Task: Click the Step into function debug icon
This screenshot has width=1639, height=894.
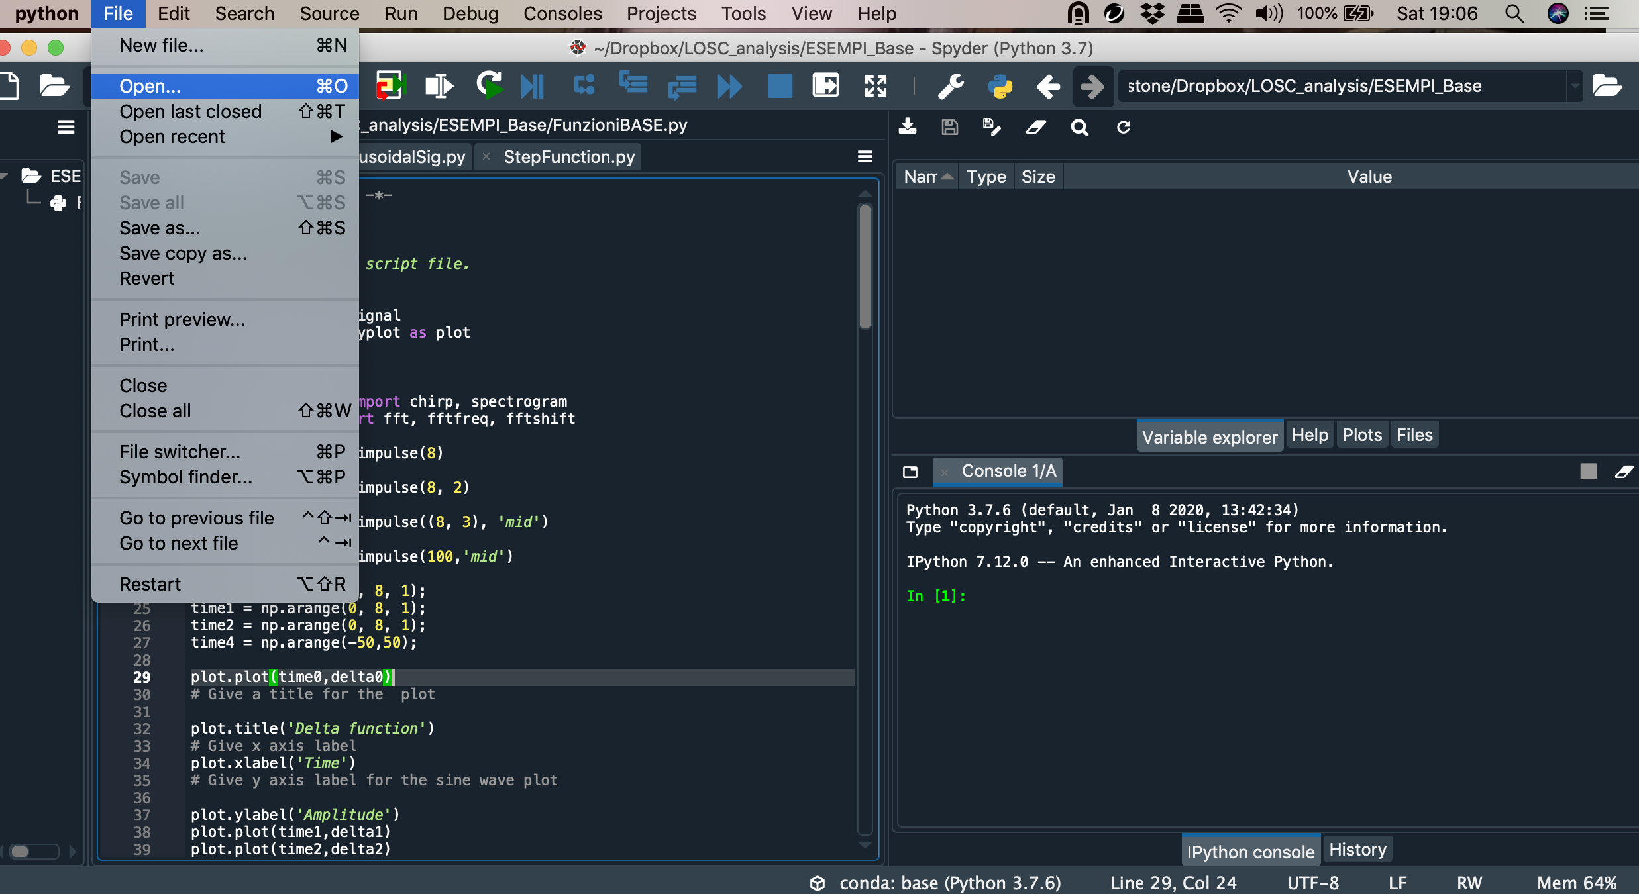Action: (634, 85)
